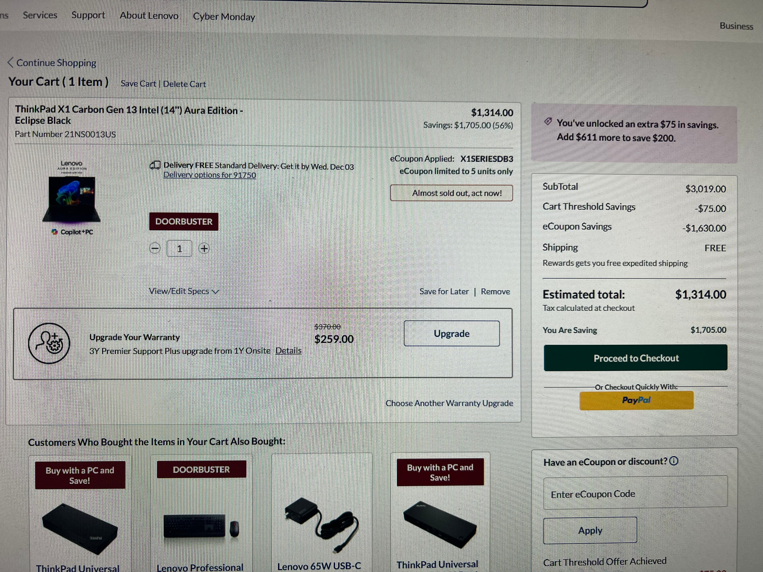Click Apply coupon button
Screen dimensions: 763x572
(x=590, y=530)
